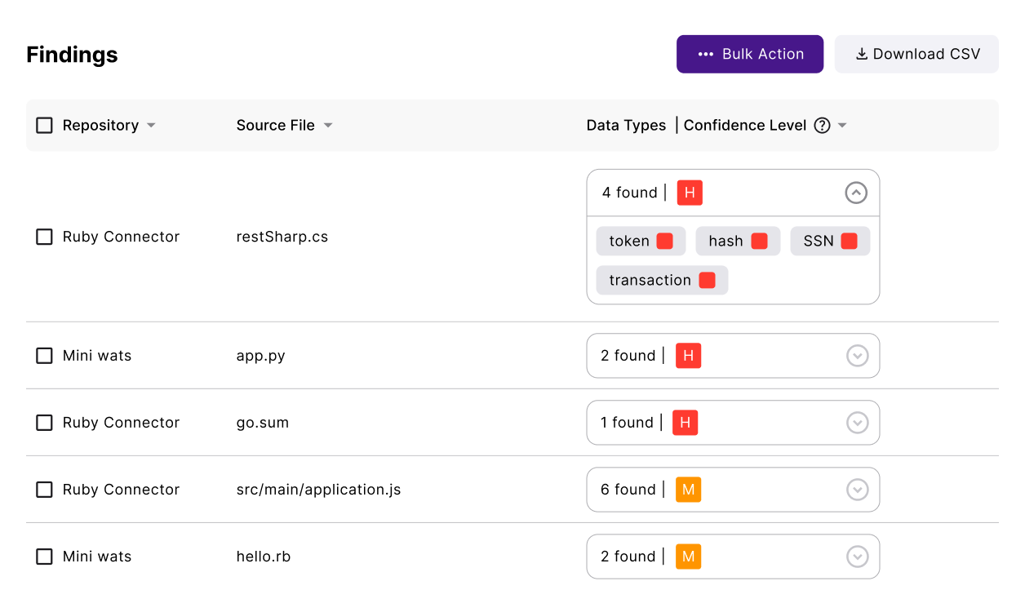Collapse the restSharp.cs data types panel

coord(856,193)
